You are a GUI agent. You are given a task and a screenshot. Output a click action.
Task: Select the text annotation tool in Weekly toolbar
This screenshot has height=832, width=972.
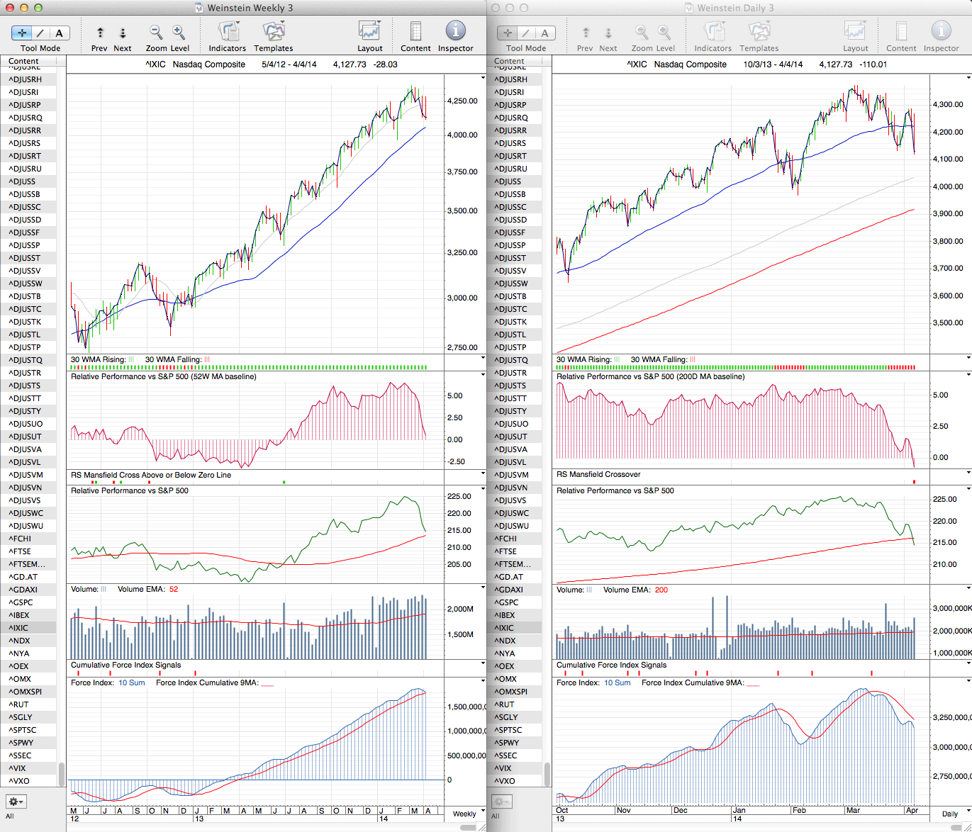click(x=59, y=33)
